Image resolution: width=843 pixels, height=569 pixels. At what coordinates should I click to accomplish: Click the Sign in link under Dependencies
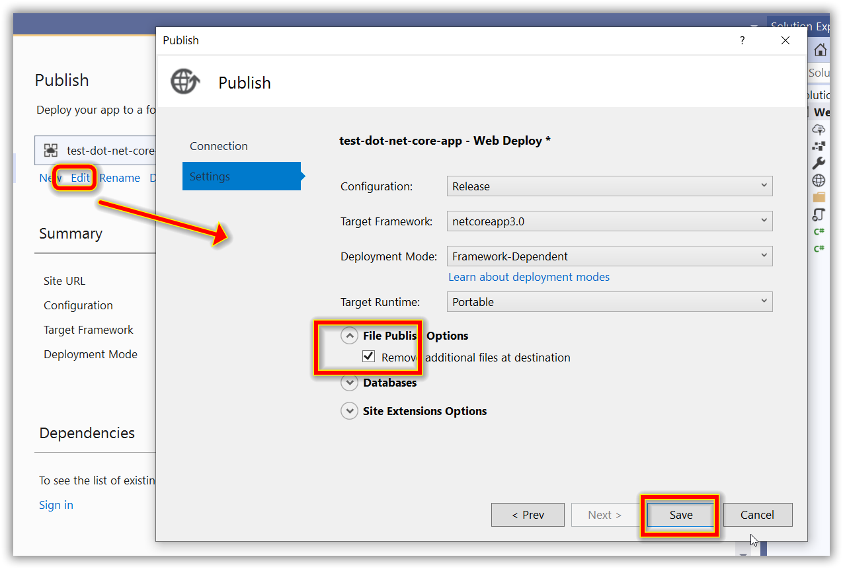(56, 505)
